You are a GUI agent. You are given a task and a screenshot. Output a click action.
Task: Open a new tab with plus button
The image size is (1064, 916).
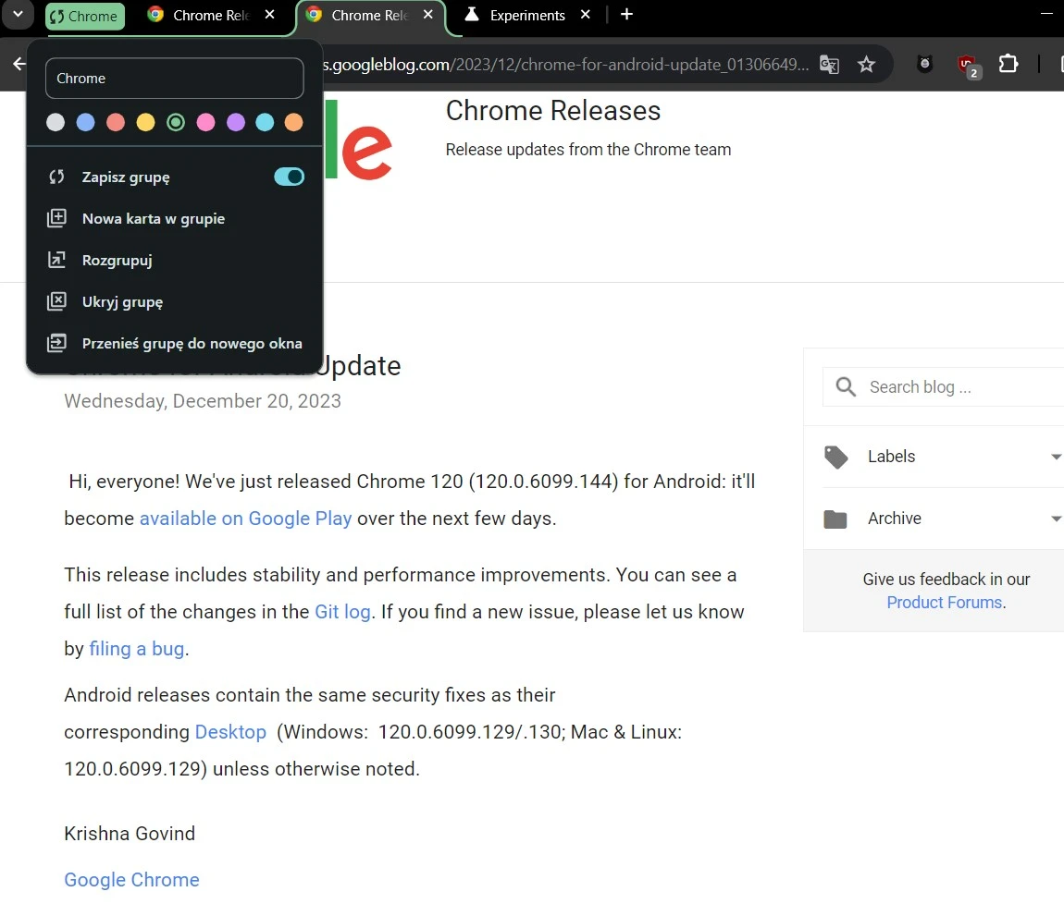627,14
